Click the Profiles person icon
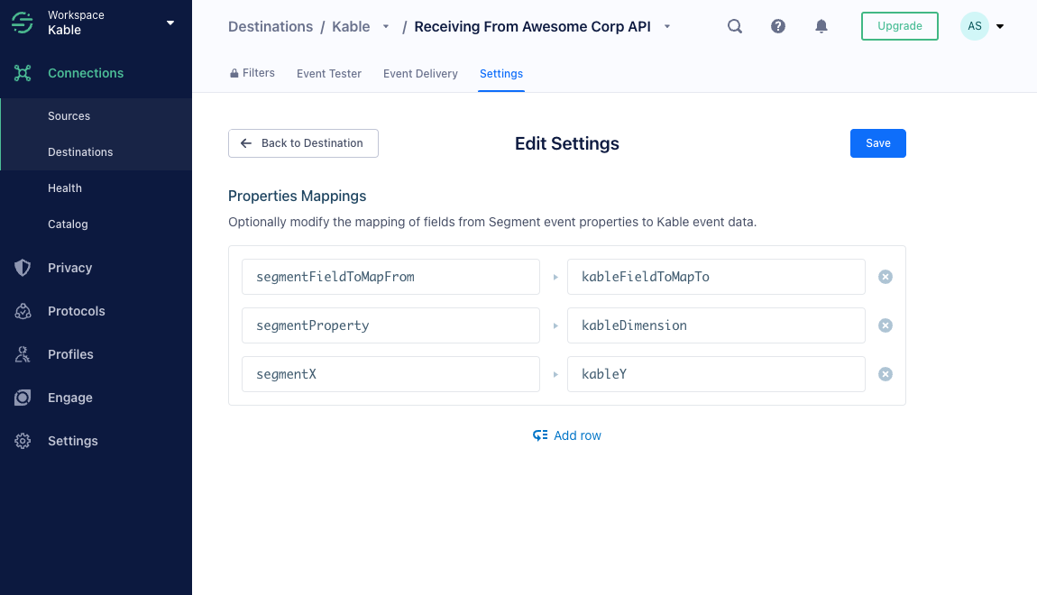 tap(23, 354)
